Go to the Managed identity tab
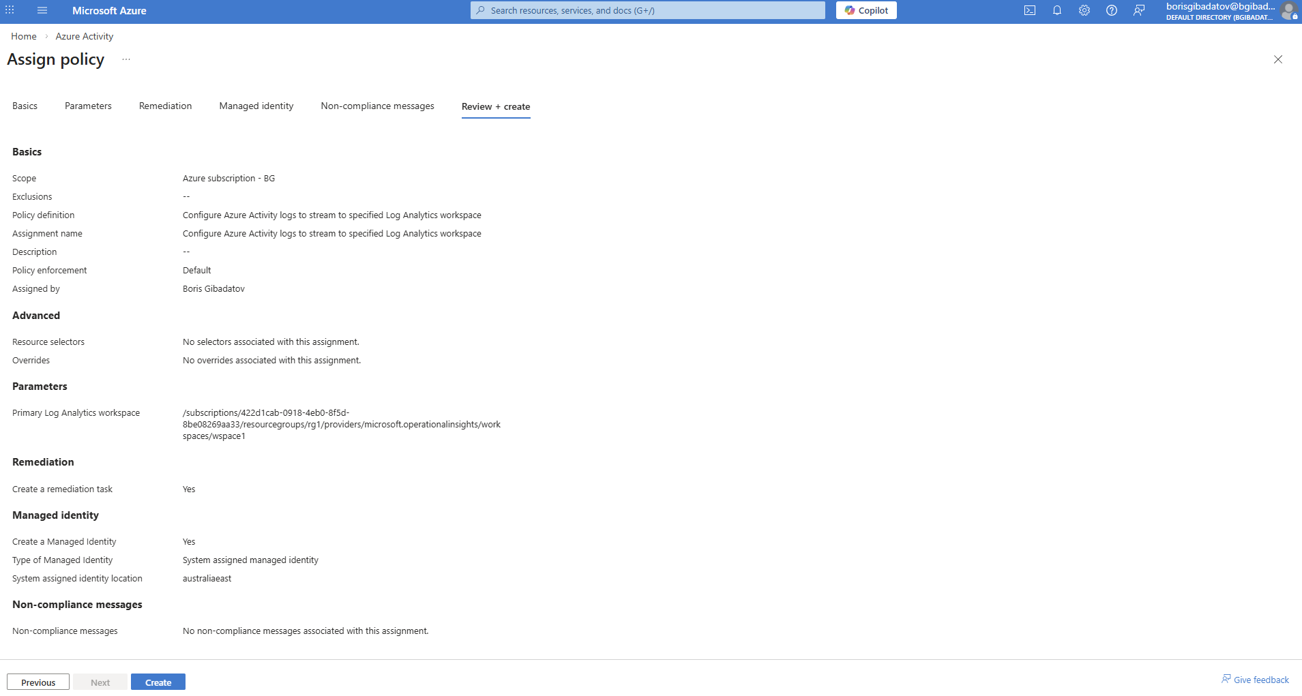Screen dimensions: 1302x696 pos(256,106)
